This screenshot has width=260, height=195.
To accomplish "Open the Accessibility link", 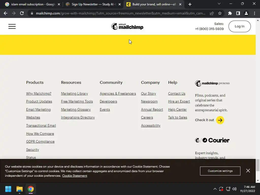I will 151,125.
